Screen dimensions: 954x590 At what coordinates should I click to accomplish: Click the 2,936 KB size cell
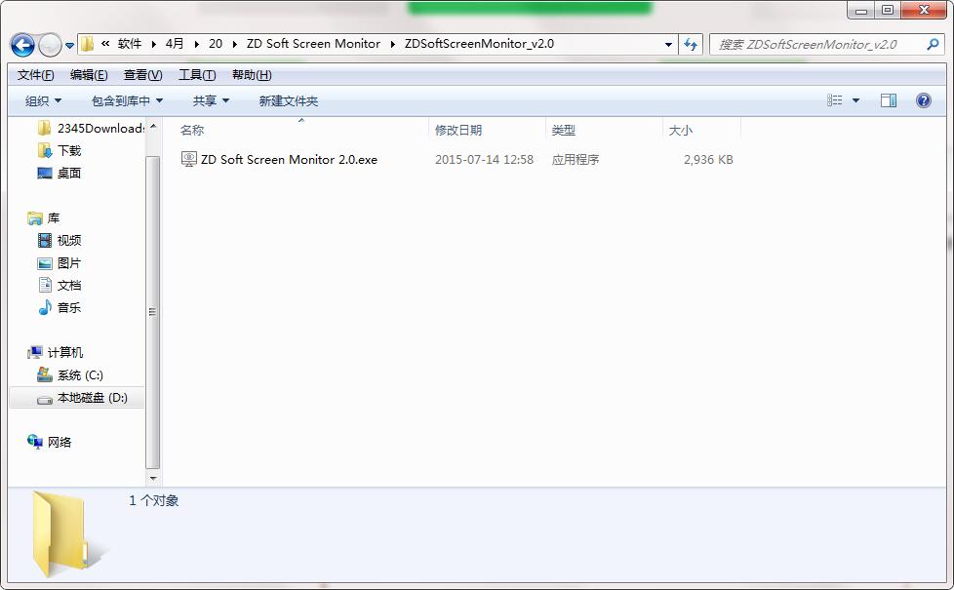pos(708,159)
